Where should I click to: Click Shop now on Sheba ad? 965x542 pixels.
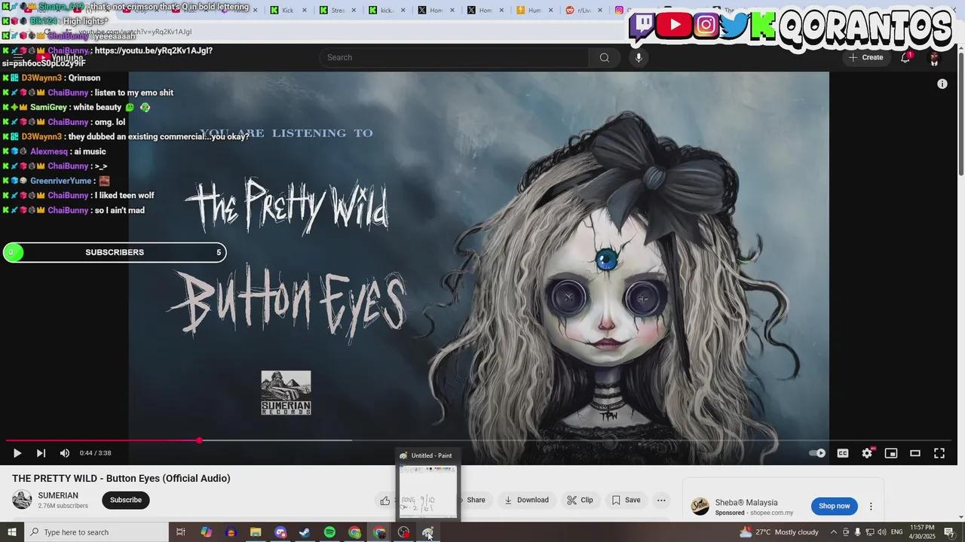[834, 506]
